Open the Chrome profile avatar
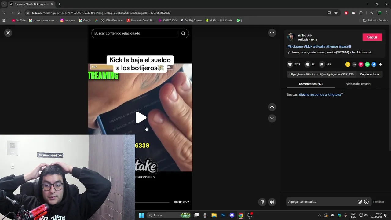Viewport: 391px width, 220px height. coord(379,13)
